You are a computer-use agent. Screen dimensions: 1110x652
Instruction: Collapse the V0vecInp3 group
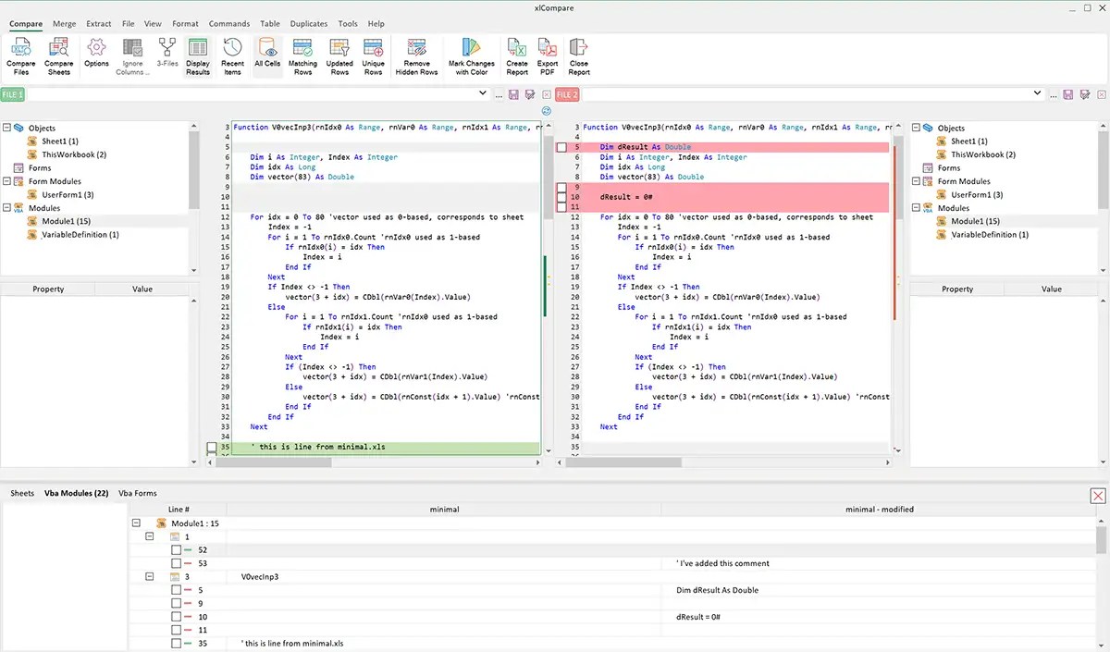pos(148,575)
